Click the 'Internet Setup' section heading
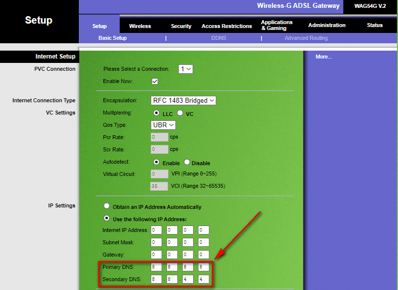398x290 pixels. [x=55, y=56]
